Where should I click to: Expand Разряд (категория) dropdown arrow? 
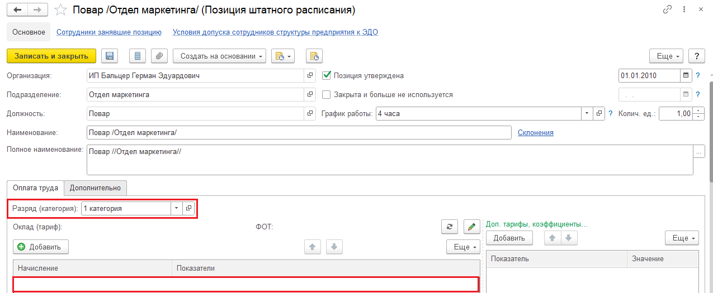176,208
